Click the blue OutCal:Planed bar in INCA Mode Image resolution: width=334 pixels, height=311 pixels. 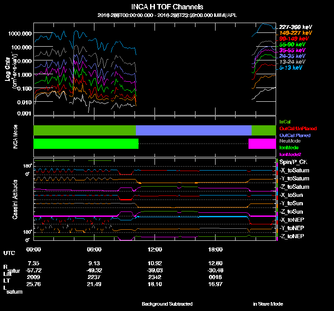tap(194, 130)
